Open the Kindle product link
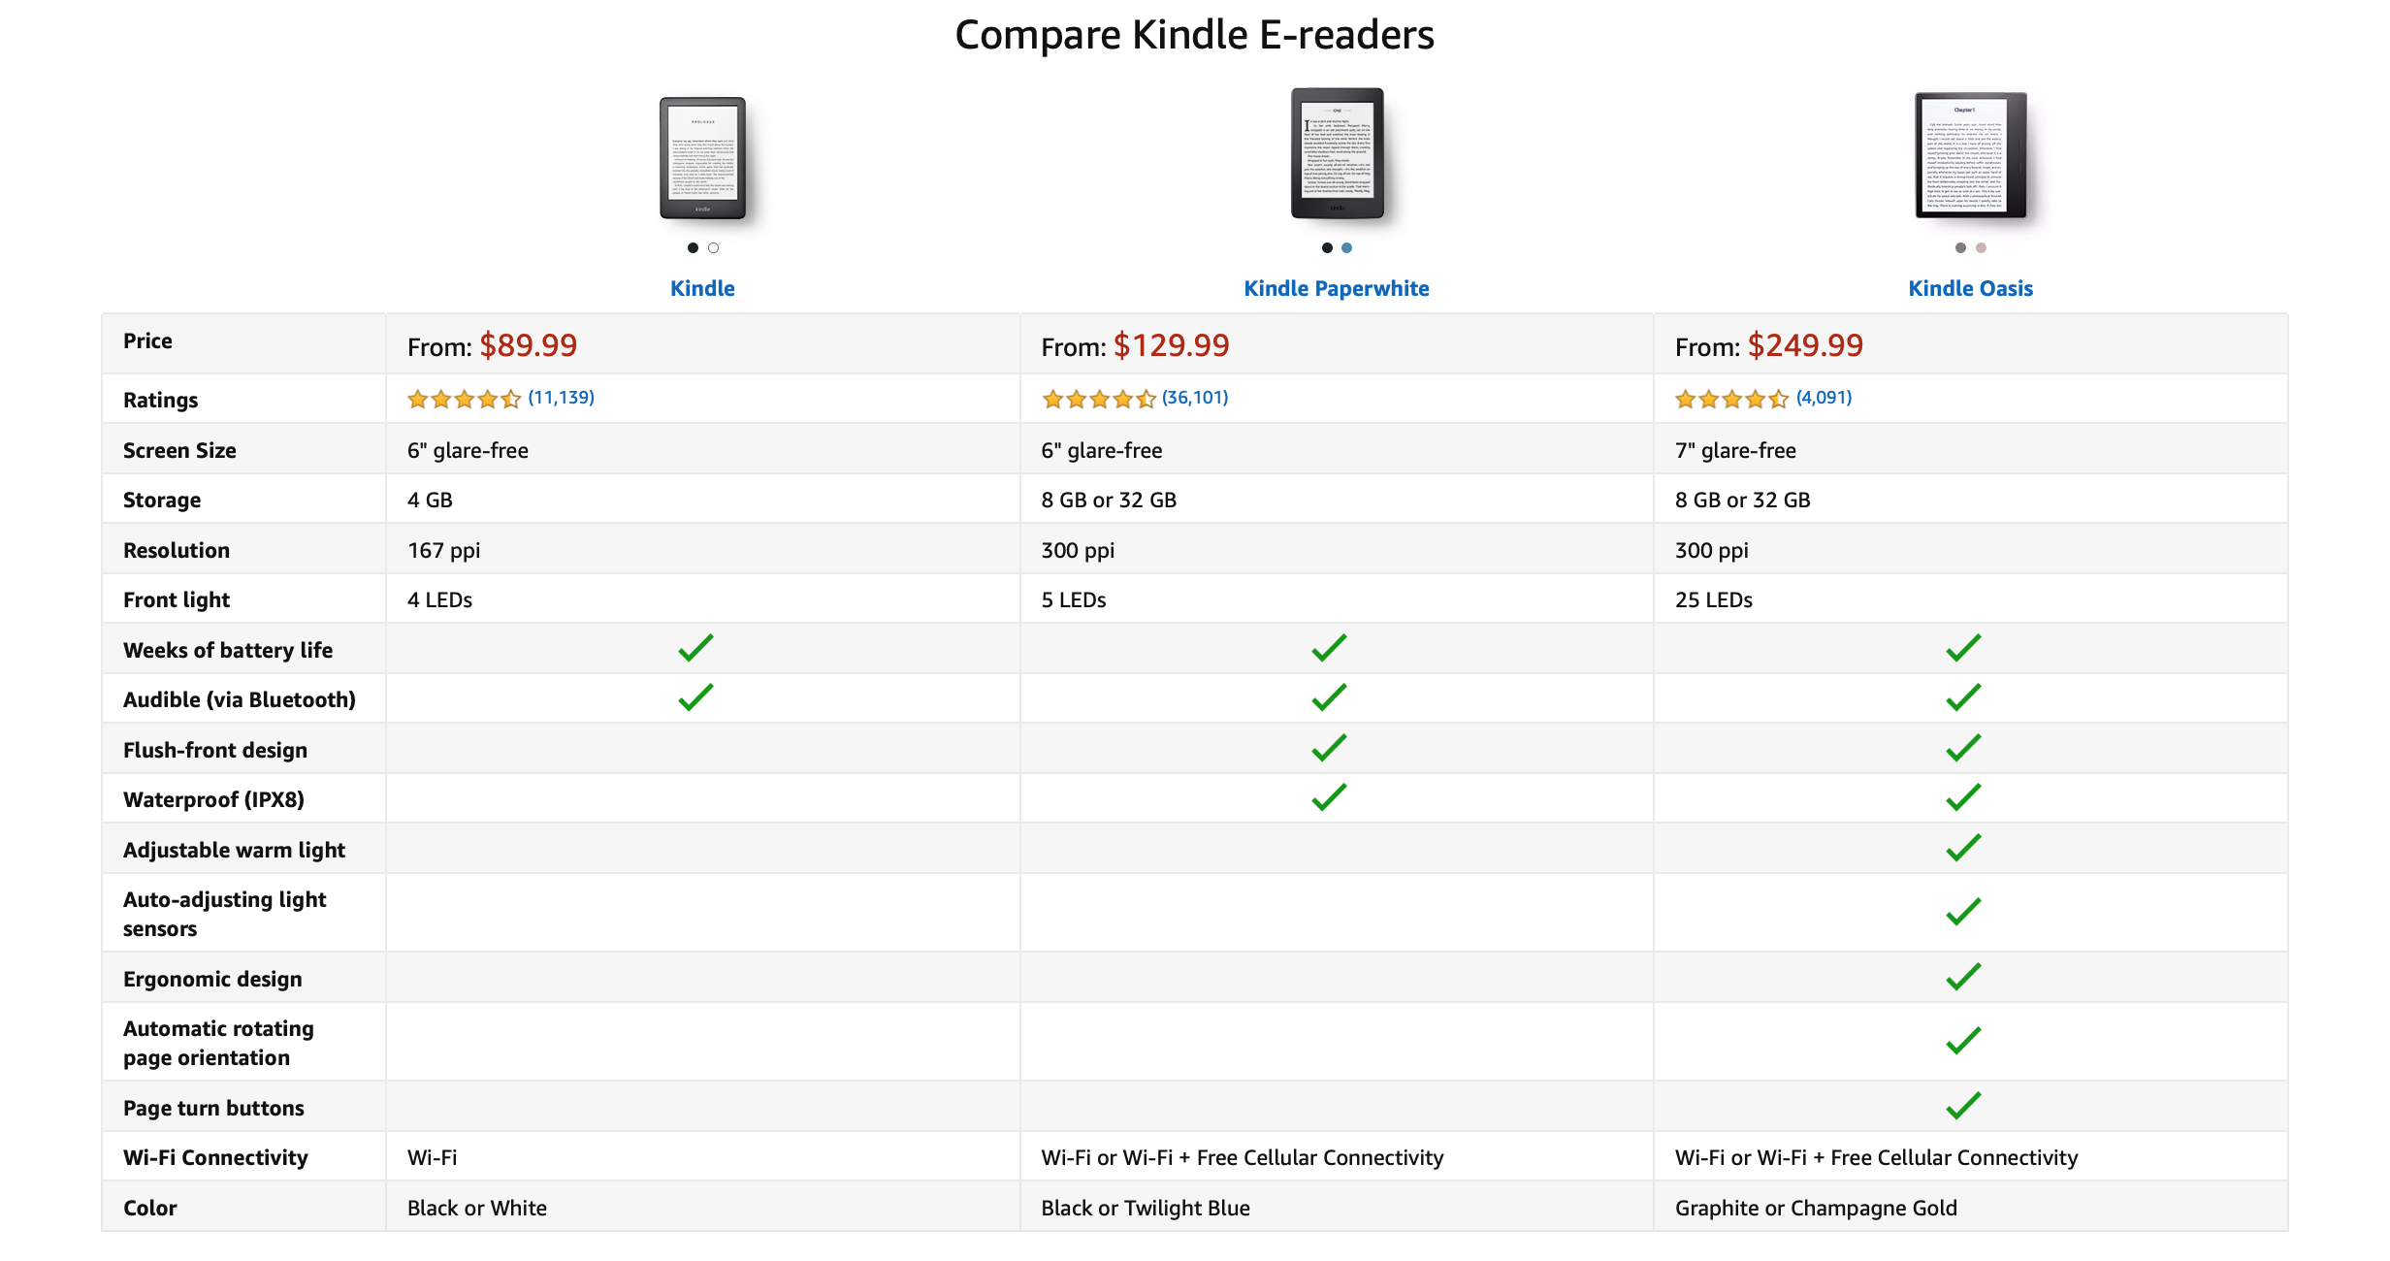2390x1261 pixels. 702,288
